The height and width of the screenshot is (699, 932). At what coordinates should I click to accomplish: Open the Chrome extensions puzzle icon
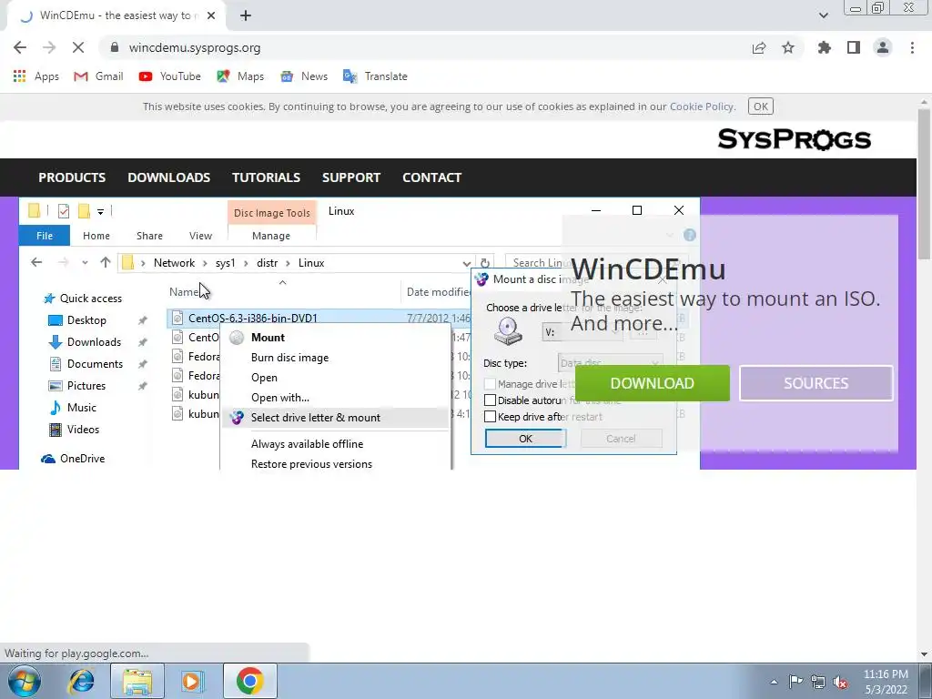tap(824, 47)
